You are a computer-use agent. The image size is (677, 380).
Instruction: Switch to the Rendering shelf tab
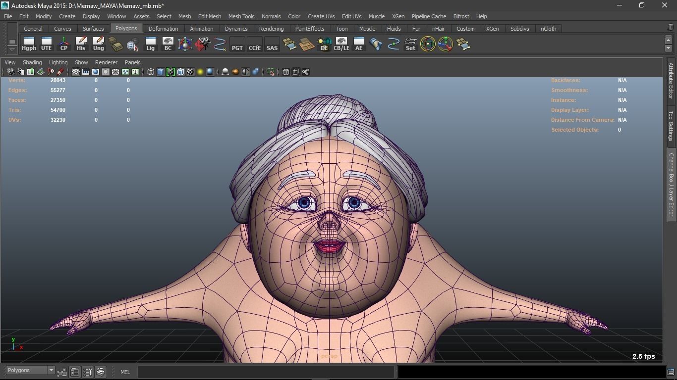click(271, 29)
